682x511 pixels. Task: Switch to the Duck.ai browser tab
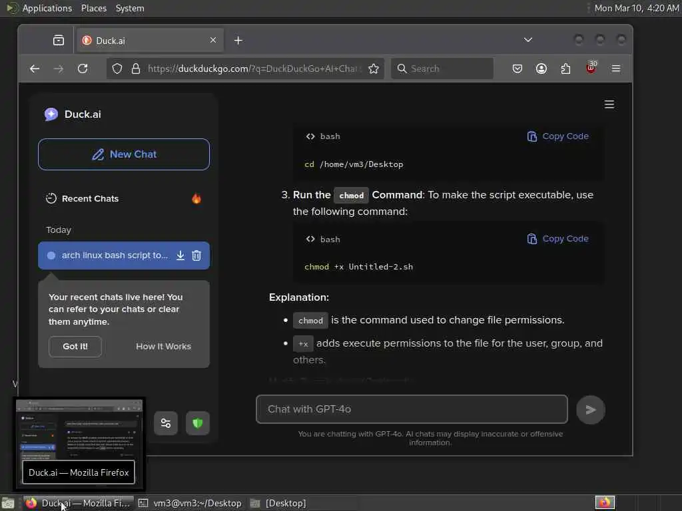150,41
